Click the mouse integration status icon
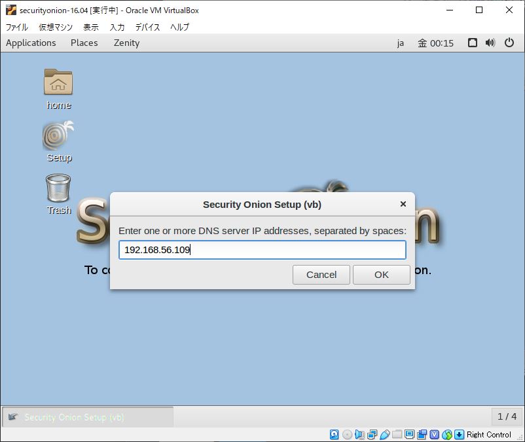The image size is (525, 442). tap(447, 435)
